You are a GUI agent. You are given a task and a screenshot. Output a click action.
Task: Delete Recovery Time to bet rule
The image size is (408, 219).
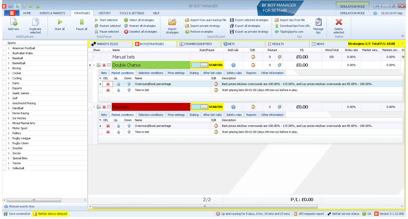(108, 132)
